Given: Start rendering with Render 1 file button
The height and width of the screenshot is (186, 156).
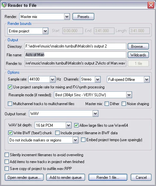Looking at the screenshot, I should click(108, 177).
